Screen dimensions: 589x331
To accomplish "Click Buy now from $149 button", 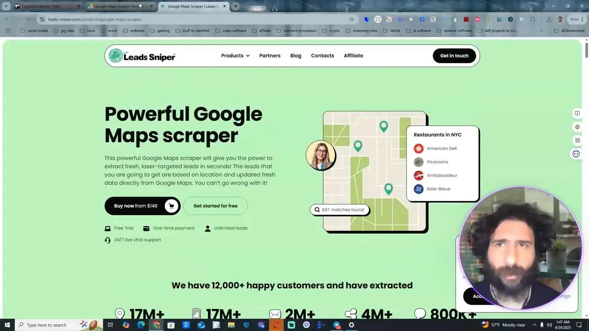I will tap(142, 206).
